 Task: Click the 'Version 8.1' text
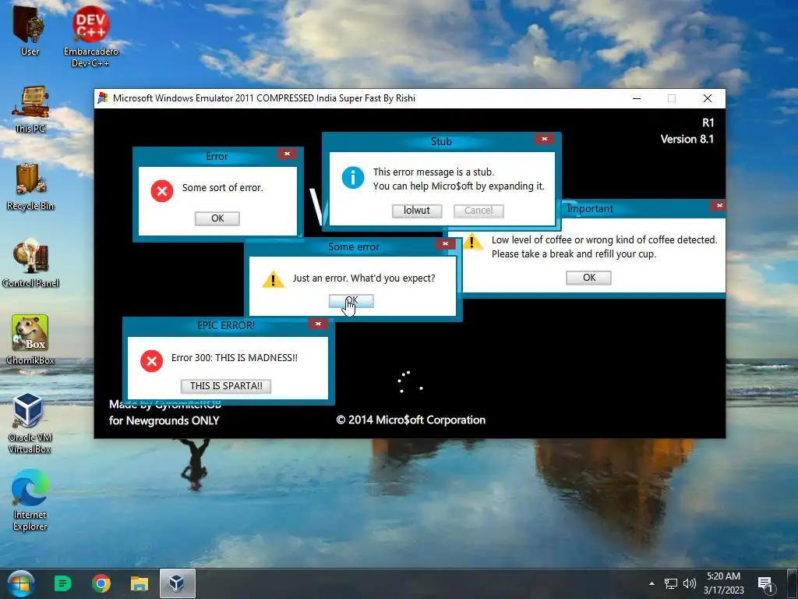pos(687,139)
